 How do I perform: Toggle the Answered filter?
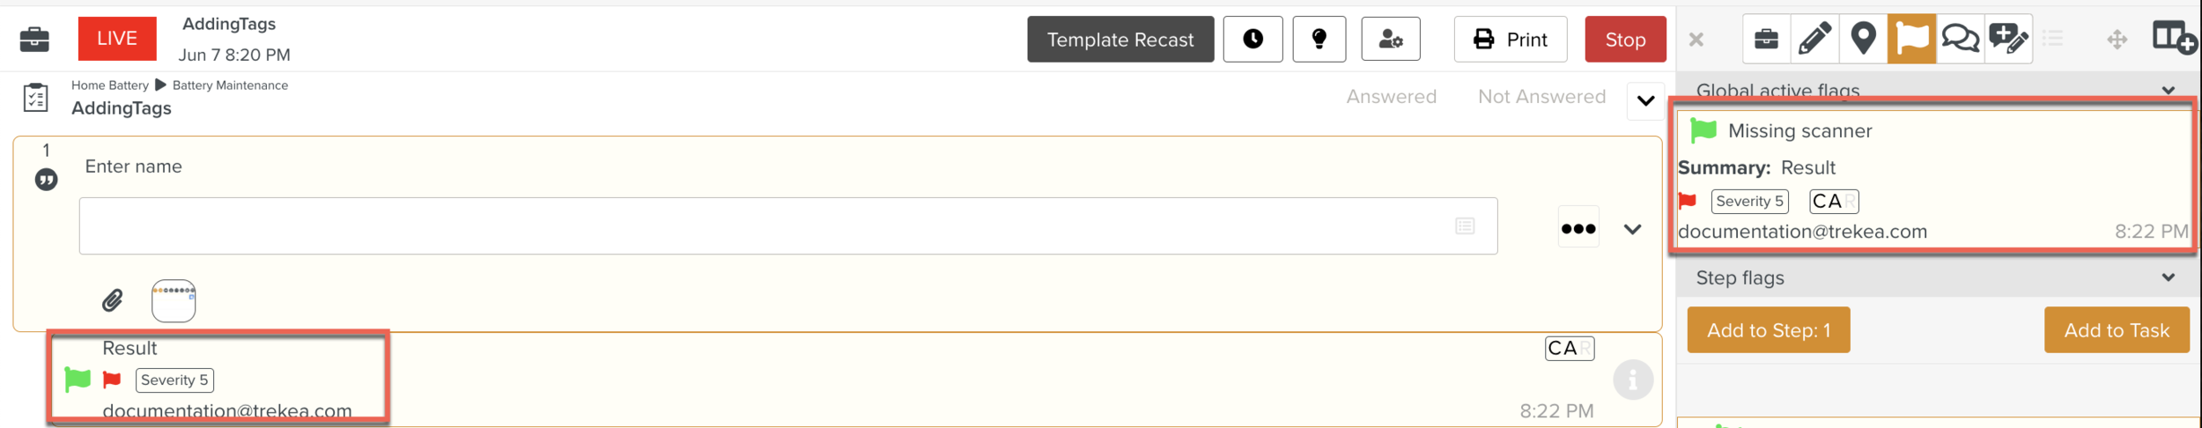tap(1391, 97)
